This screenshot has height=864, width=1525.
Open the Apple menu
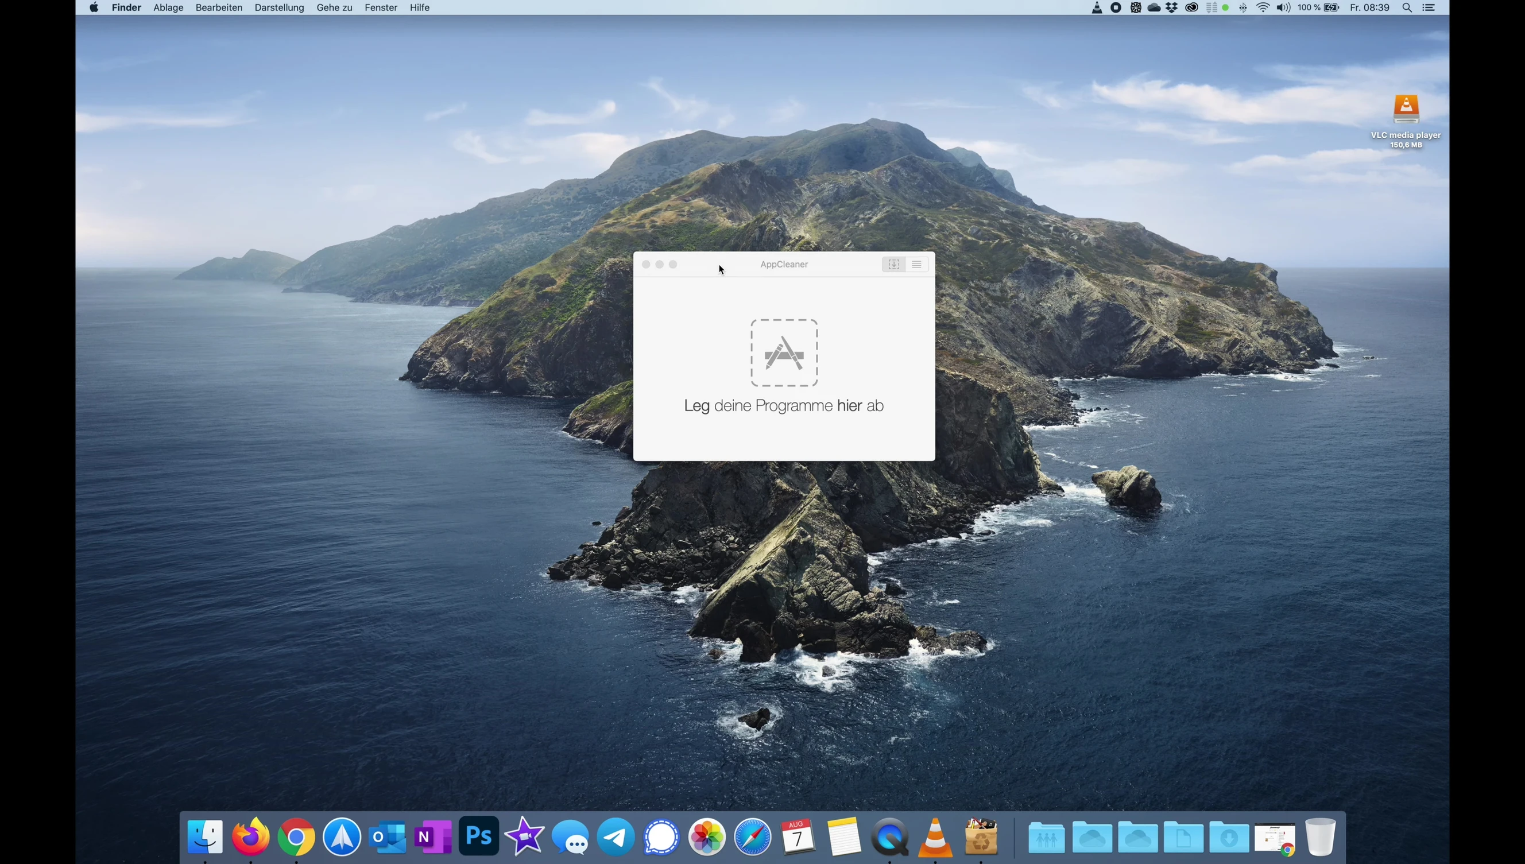click(x=94, y=7)
